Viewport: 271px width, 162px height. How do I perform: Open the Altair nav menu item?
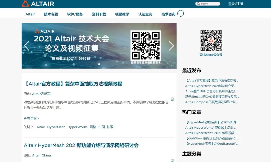coord(30,14)
